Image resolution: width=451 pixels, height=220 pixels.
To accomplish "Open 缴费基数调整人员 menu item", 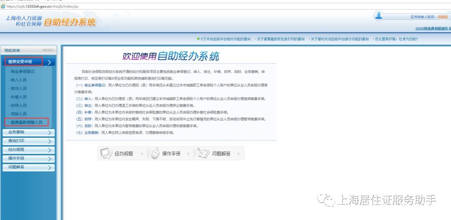I will pos(26,122).
